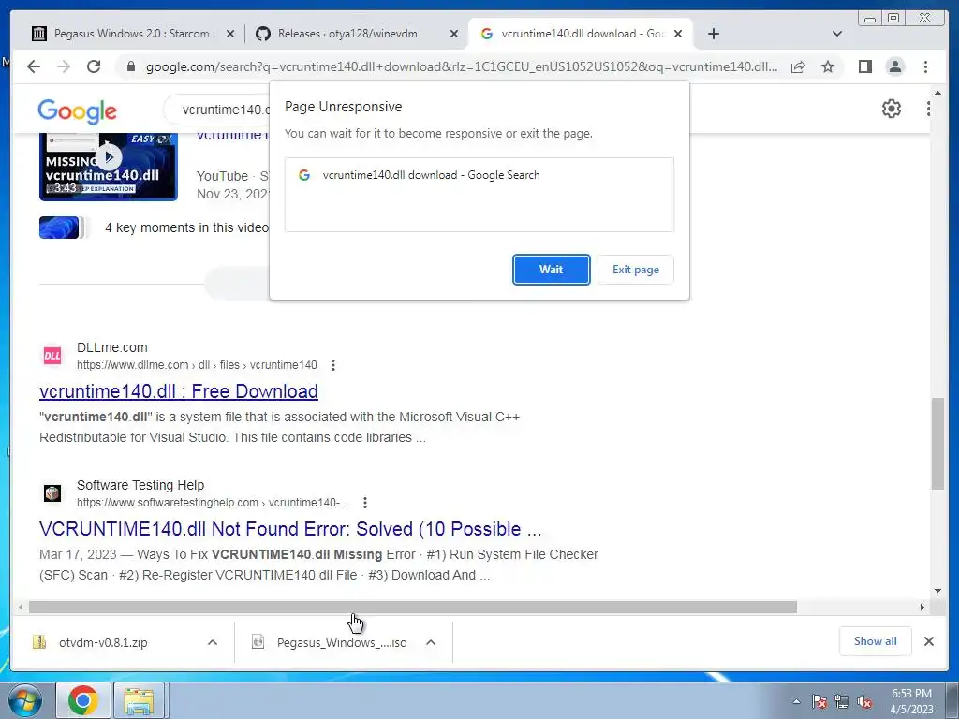Click Google page three-dot menu icon
The image size is (959, 719).
click(928, 109)
